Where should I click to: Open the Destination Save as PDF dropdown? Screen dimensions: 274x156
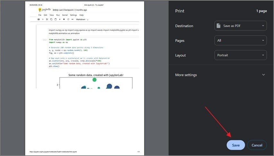[x=240, y=26]
